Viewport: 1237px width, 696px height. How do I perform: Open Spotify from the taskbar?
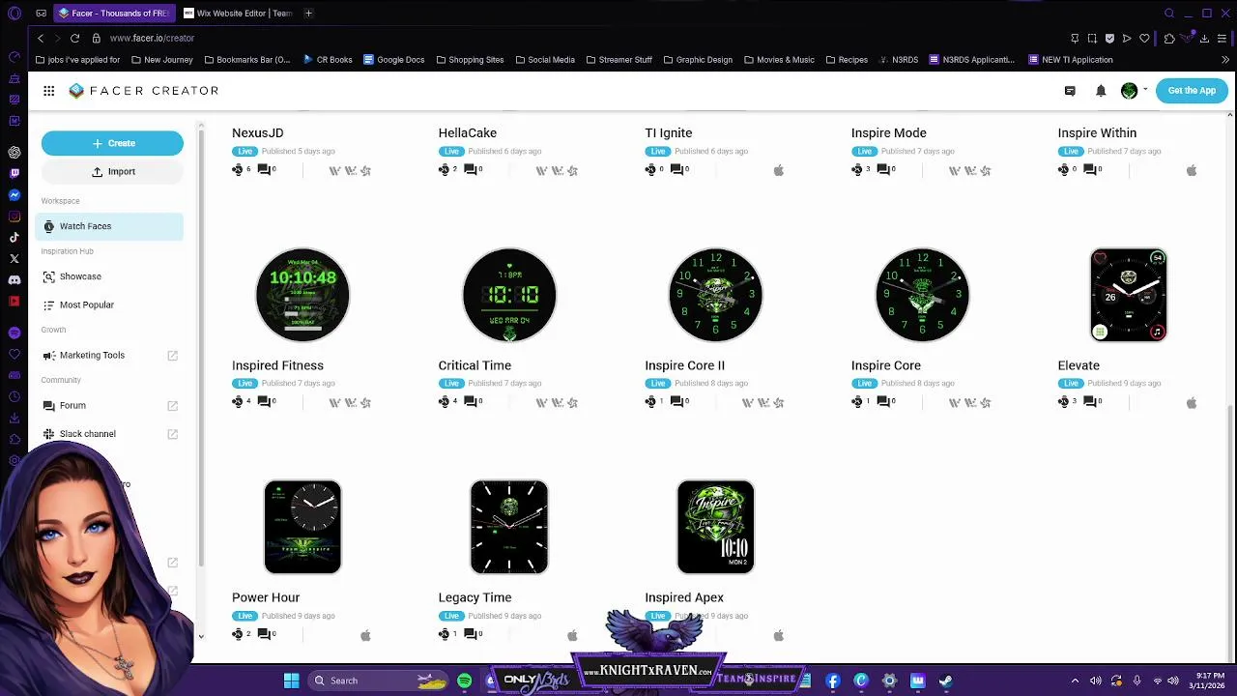[465, 681]
